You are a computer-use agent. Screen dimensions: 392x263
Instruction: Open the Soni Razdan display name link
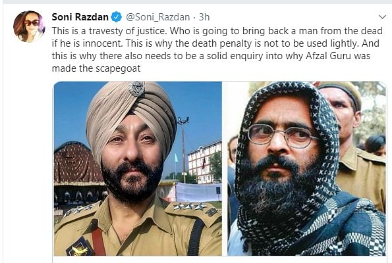80,17
